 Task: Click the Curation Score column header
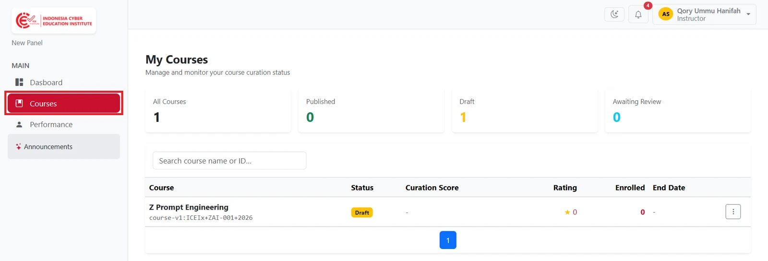point(432,188)
